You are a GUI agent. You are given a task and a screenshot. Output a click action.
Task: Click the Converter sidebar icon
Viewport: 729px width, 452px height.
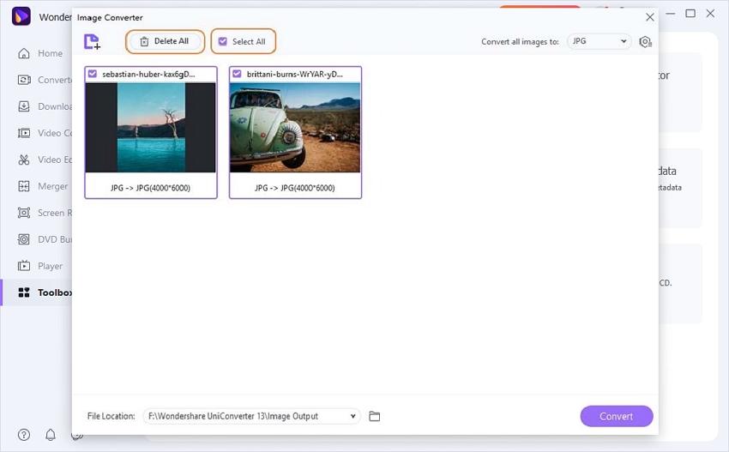24,80
